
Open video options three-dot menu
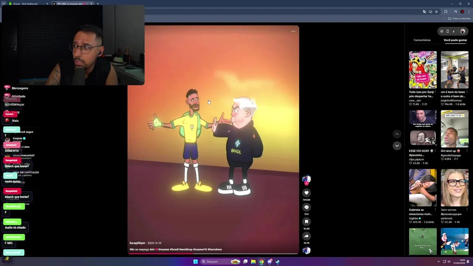point(293,31)
